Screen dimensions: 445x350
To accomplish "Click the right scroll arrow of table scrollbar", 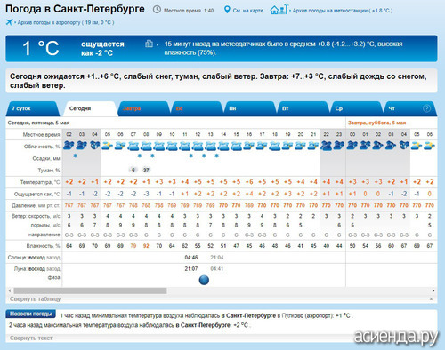I will pyautogui.click(x=433, y=290).
